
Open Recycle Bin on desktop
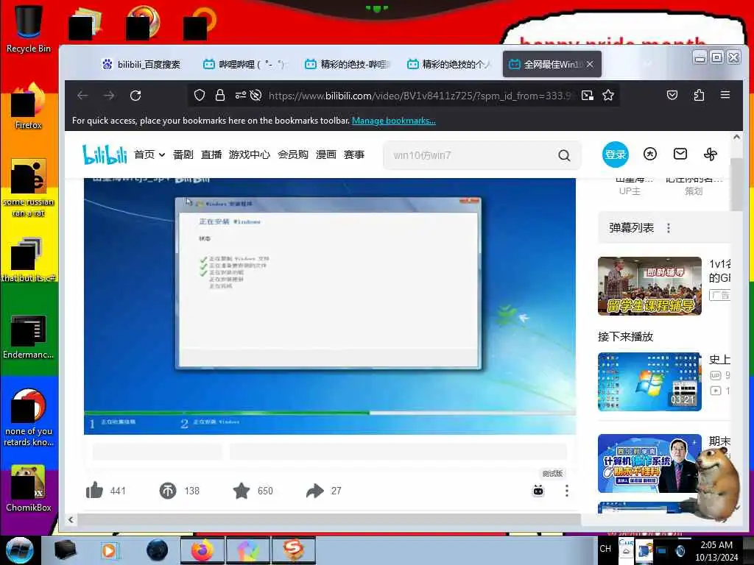tap(29, 29)
